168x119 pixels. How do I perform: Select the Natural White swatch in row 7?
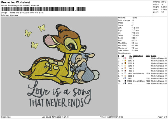coord(125,73)
